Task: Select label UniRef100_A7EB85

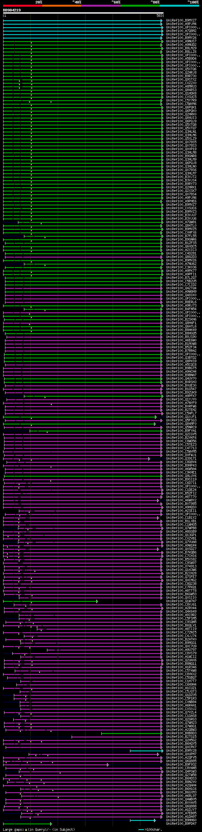Action: tap(181, 813)
